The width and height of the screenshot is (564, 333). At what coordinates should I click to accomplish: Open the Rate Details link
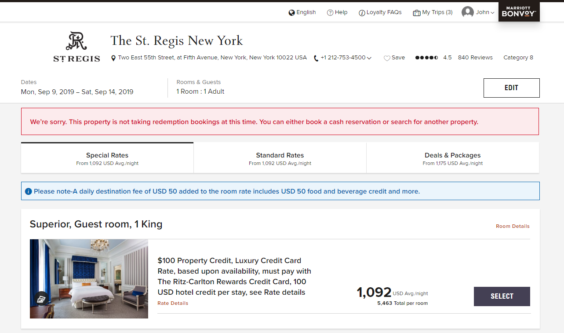173,303
